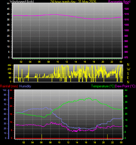
Task: Click the 1005 value on barometer axis
Action: [x=126, y=25]
